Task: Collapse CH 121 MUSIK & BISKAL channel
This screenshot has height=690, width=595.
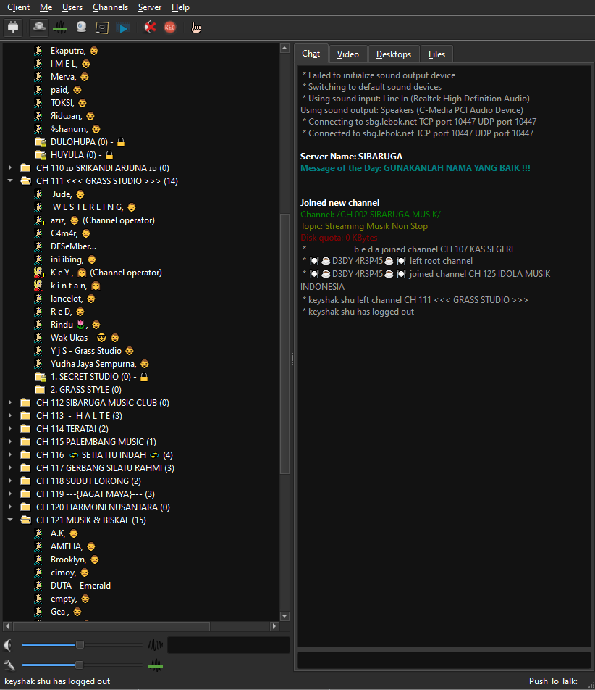Action: click(10, 520)
